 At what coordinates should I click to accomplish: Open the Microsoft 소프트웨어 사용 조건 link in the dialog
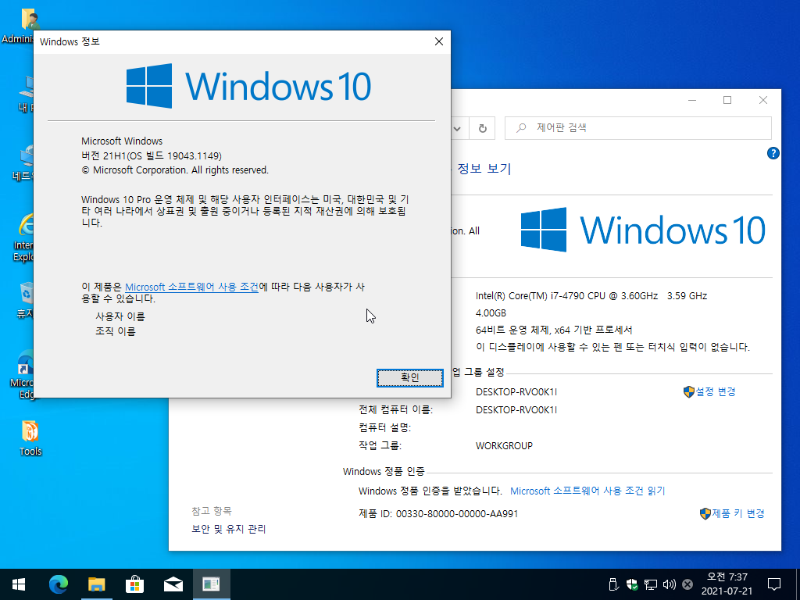(192, 287)
